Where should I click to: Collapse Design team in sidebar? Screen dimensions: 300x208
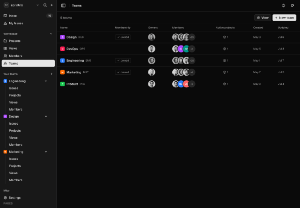(46, 116)
